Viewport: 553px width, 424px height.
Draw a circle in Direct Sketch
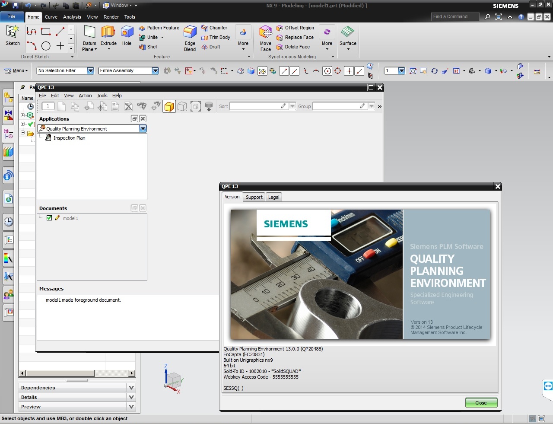pos(46,45)
